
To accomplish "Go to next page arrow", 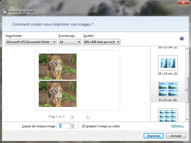I will [88, 117].
